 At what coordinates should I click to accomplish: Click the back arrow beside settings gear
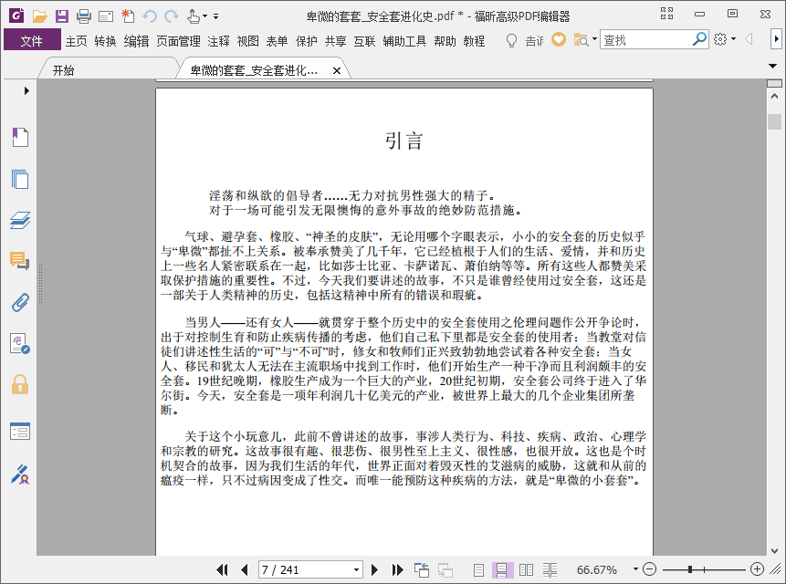(x=749, y=39)
